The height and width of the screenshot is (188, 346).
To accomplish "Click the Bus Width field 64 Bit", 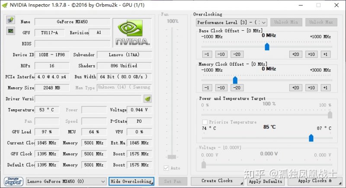I will (124, 76).
